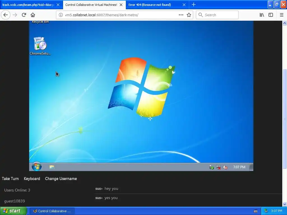Screen dimensions: 287x215
Task: Bookmark this page with the star
Action: (189, 15)
